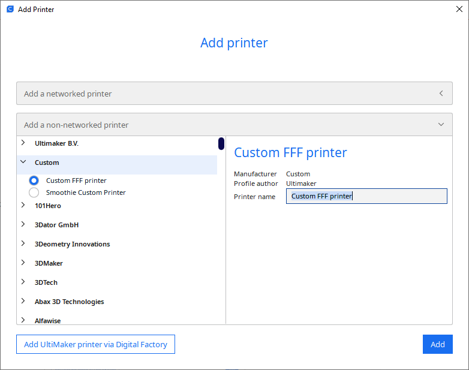Image resolution: width=469 pixels, height=370 pixels.
Task: Expand the 3DTech manufacturer group
Action: pos(23,282)
